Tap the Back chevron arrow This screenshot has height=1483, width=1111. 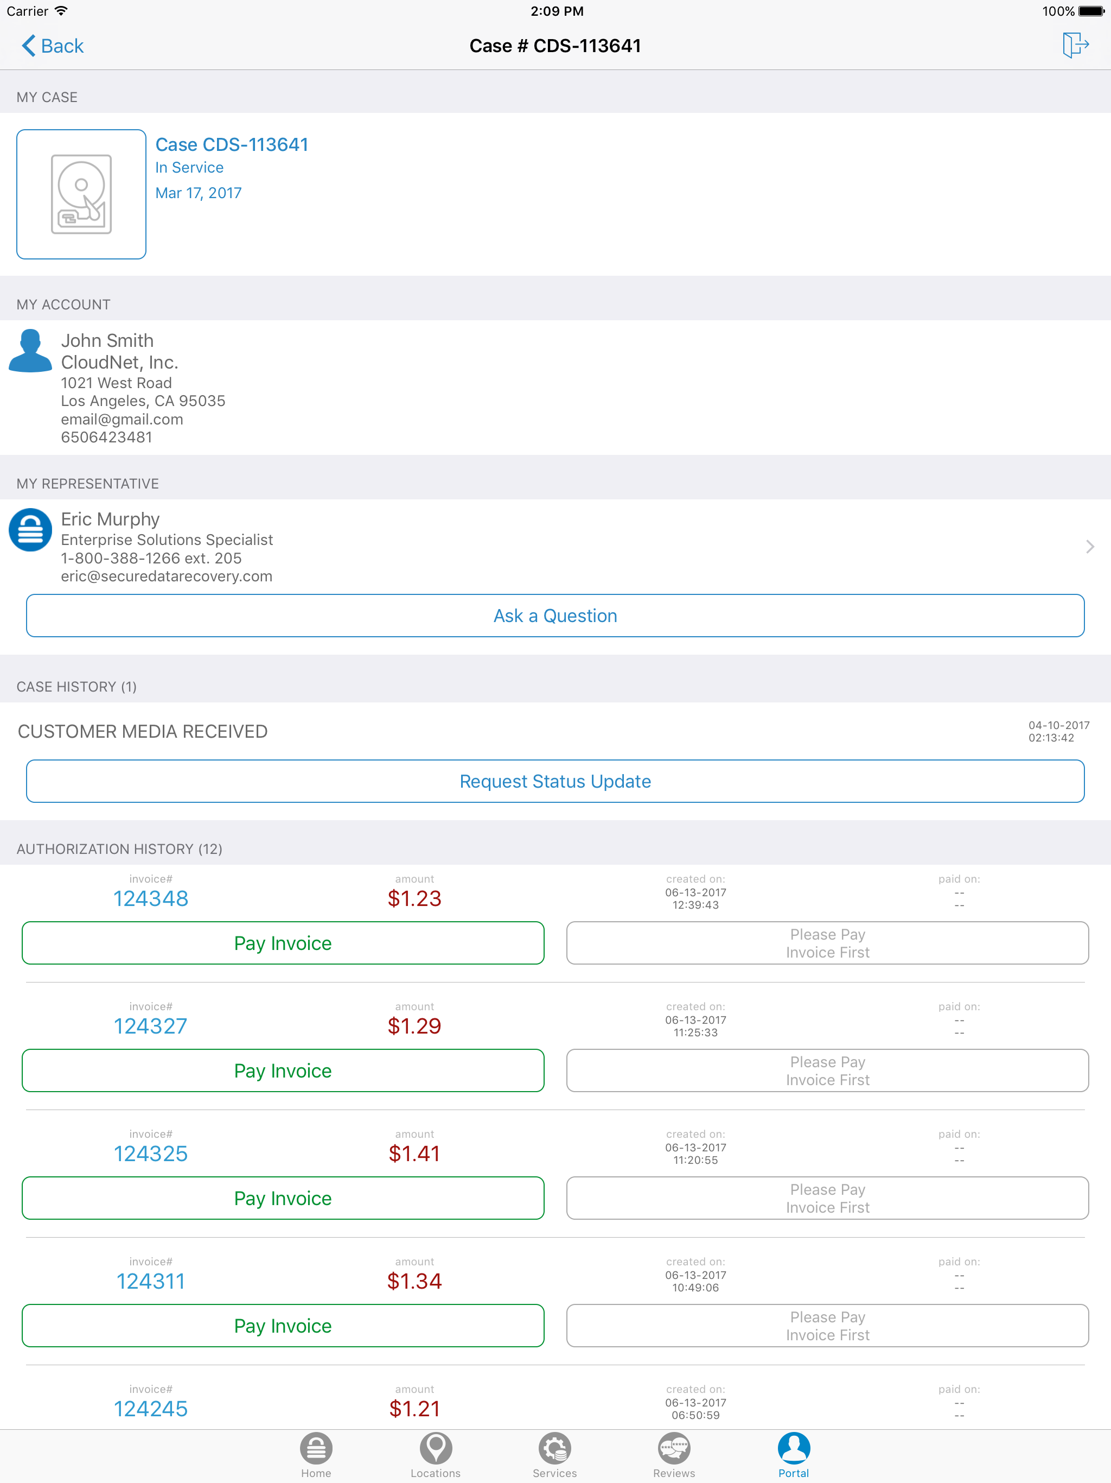28,46
